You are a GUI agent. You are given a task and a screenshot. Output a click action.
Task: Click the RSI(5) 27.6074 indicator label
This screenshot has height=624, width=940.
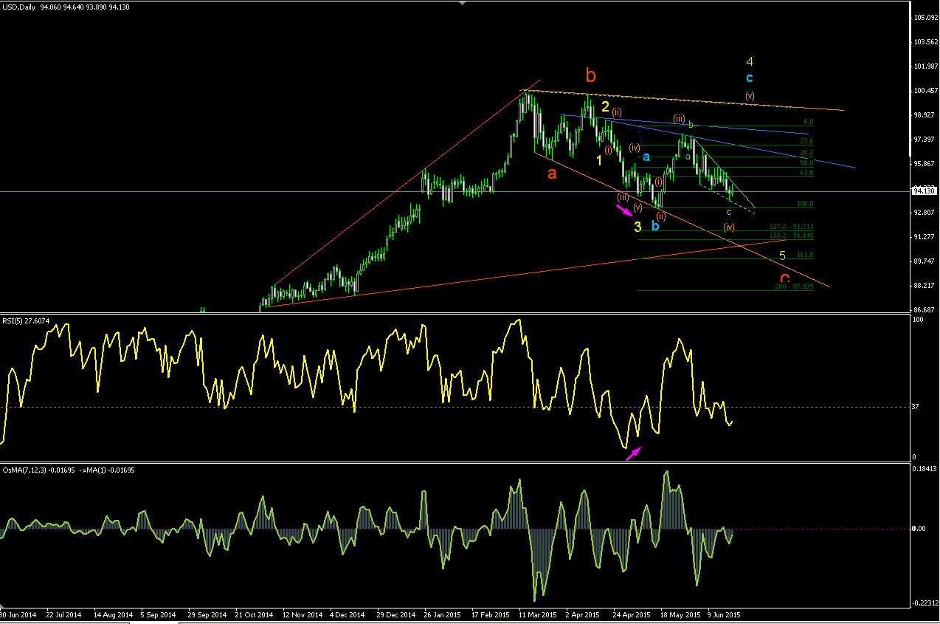coord(26,321)
